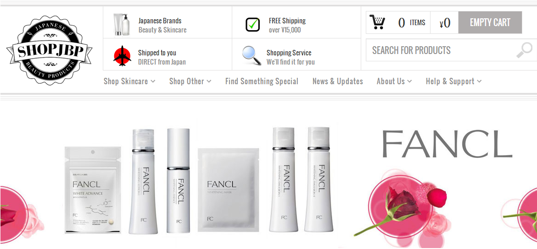Open the shopping cart icon
Viewport: 537px width, 249px height.
click(377, 22)
